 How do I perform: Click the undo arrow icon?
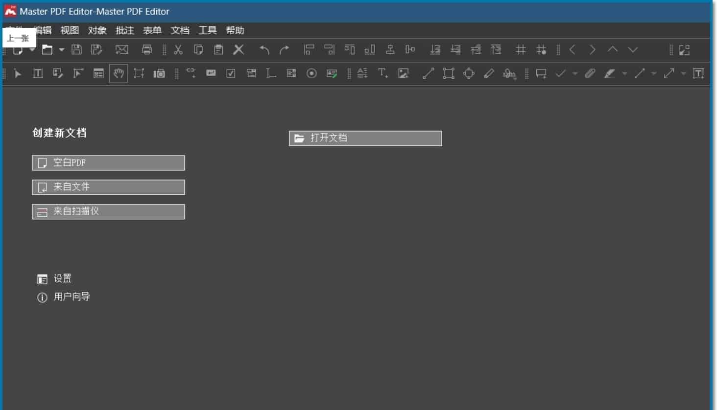pyautogui.click(x=264, y=49)
